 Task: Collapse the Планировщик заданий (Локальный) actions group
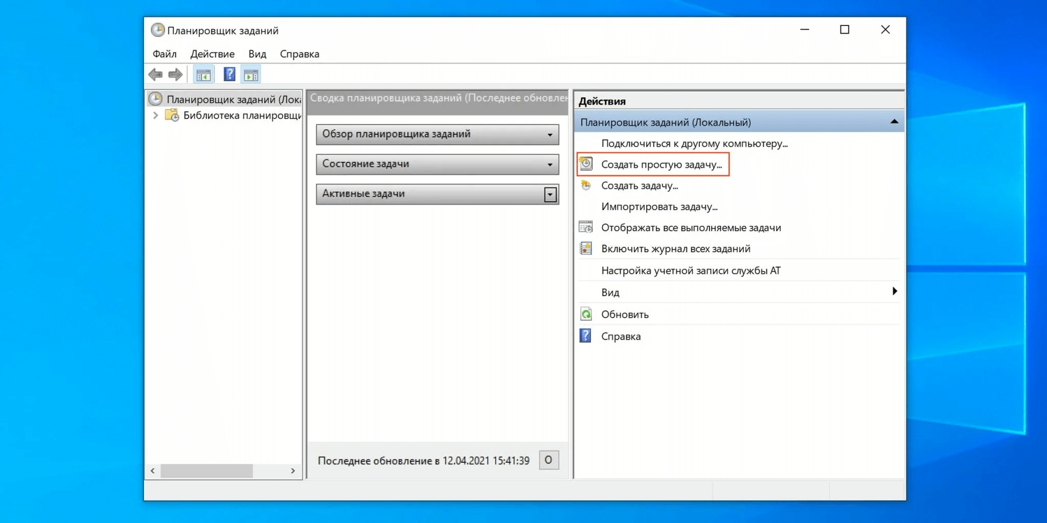tap(894, 122)
